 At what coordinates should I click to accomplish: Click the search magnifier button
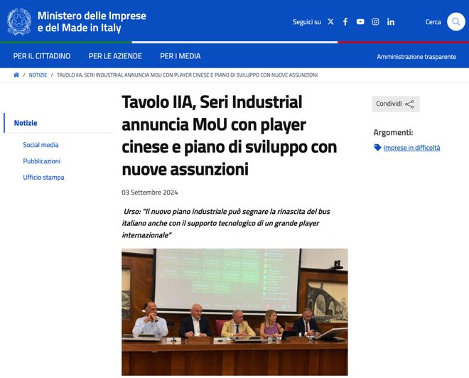point(455,21)
